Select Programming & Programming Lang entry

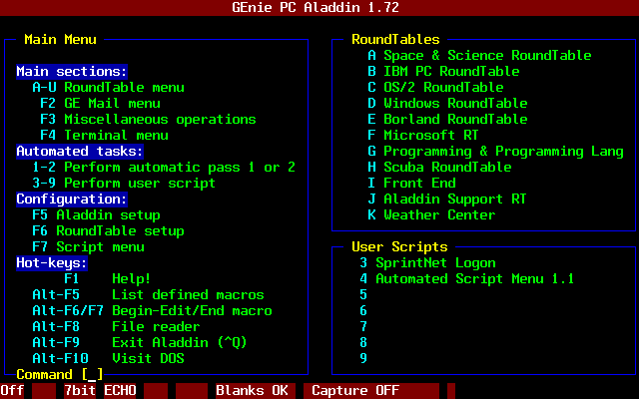(x=495, y=151)
